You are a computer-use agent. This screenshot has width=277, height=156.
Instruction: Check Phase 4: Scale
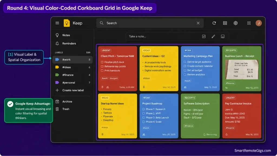pos(143,122)
